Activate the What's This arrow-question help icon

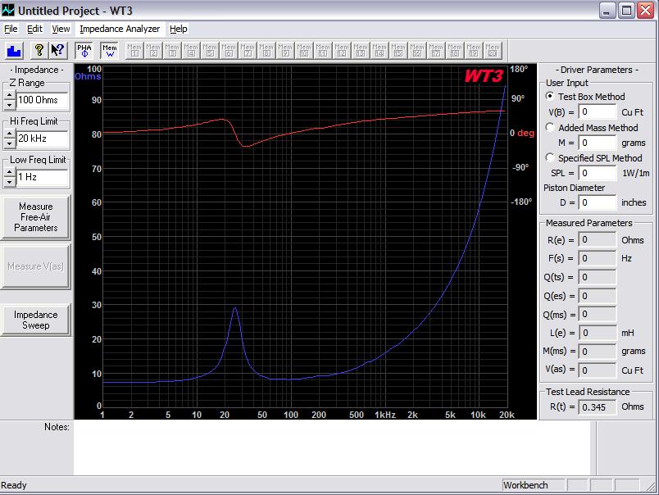[x=57, y=51]
